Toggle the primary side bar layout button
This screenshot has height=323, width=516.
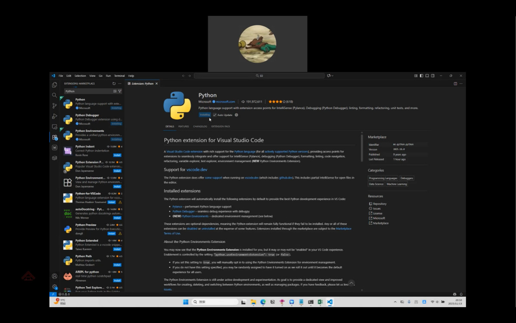(x=421, y=76)
